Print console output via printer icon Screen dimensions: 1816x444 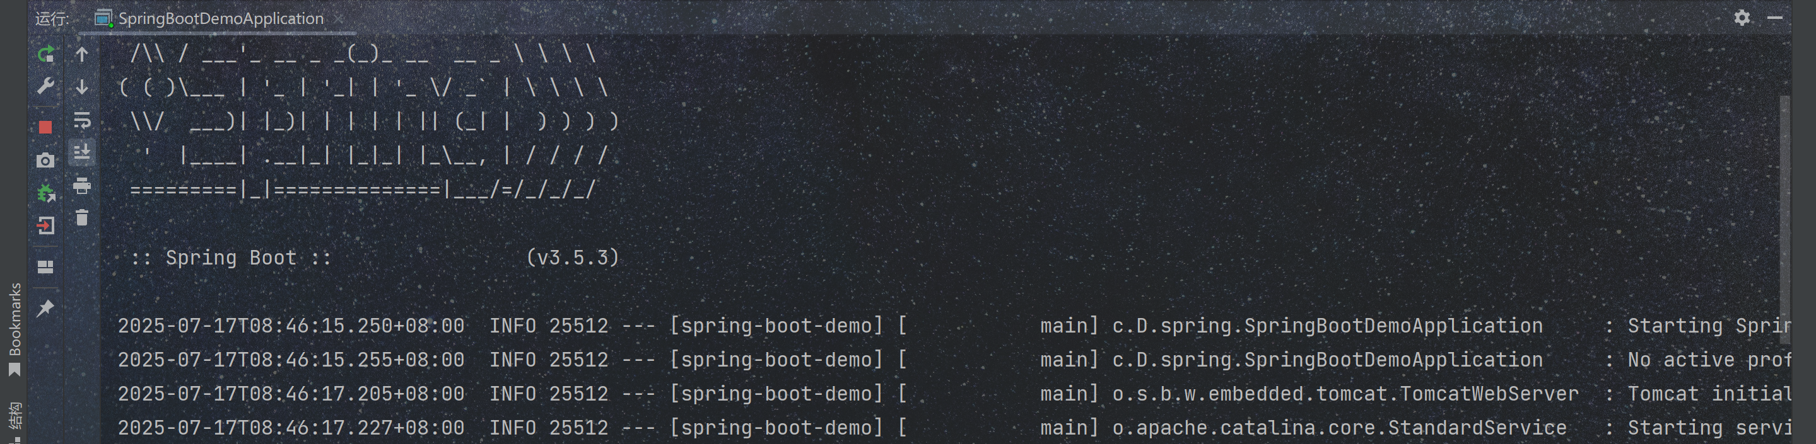[x=82, y=185]
